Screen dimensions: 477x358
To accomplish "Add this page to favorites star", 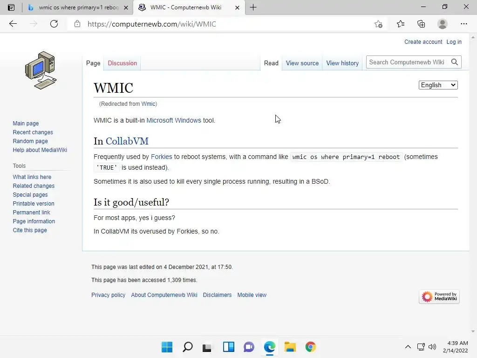I will click(378, 24).
